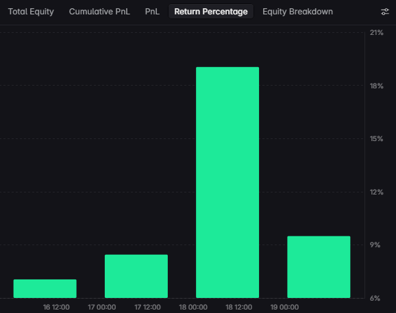This screenshot has width=396, height=313.
Task: Select the Return Percentage tab
Action: [x=211, y=12]
